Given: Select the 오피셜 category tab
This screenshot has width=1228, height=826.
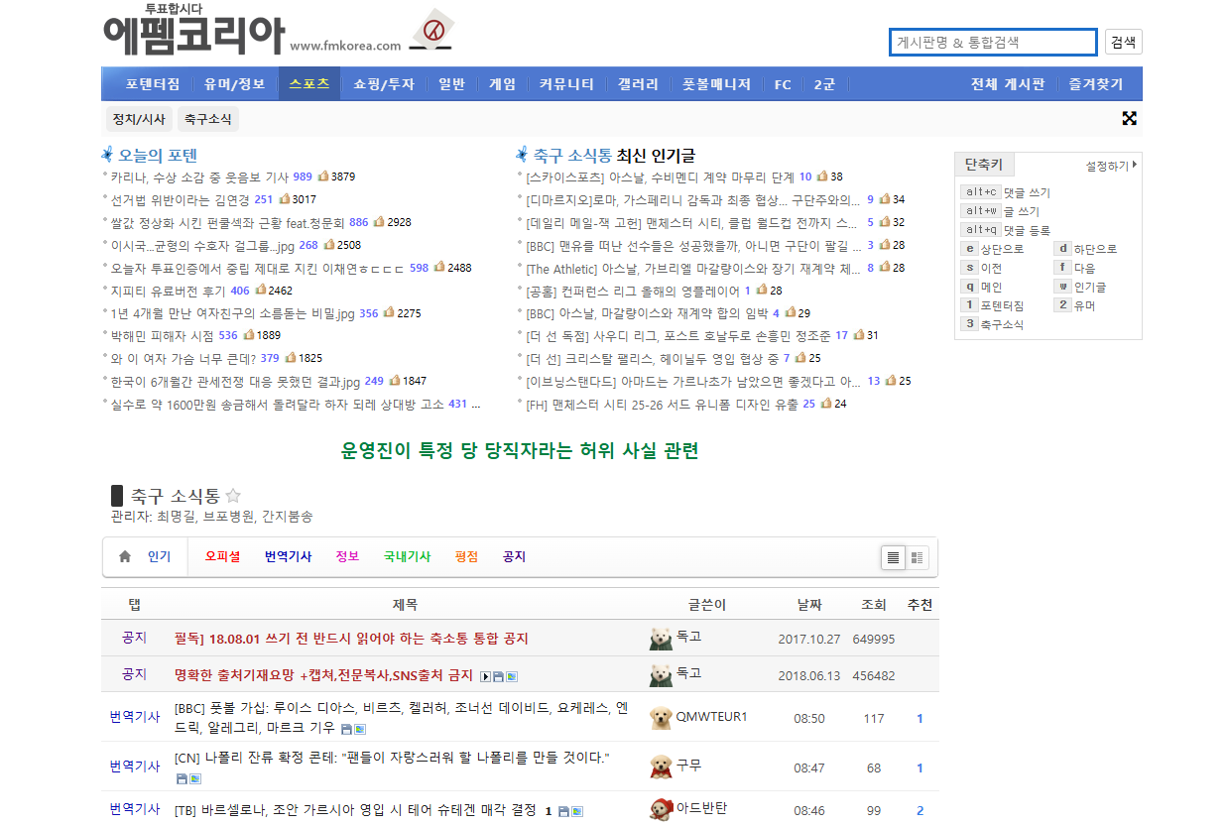Looking at the screenshot, I should click(x=222, y=556).
